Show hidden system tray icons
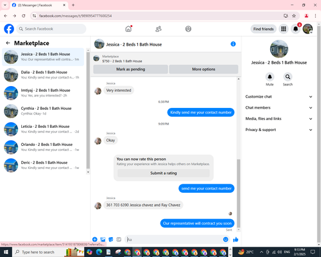 point(261,252)
